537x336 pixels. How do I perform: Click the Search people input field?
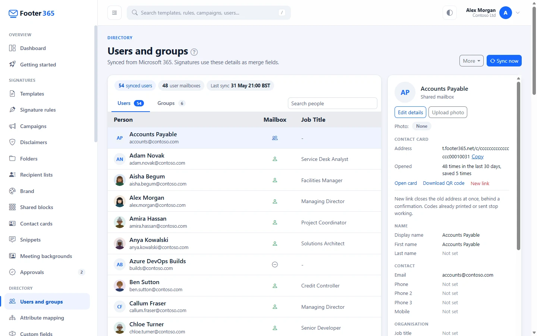coord(333,103)
